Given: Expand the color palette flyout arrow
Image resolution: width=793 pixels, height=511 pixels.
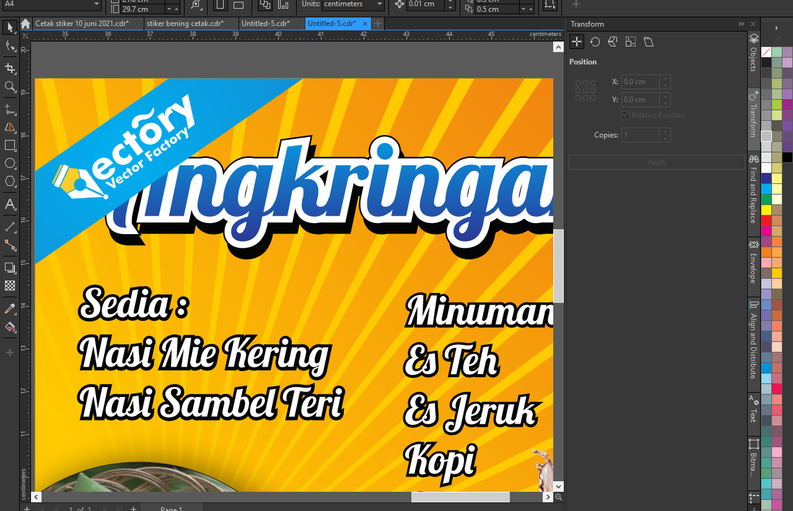Looking at the screenshot, I should pos(778,28).
